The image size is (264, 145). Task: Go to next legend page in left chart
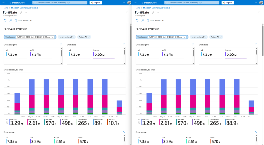tap(6, 124)
